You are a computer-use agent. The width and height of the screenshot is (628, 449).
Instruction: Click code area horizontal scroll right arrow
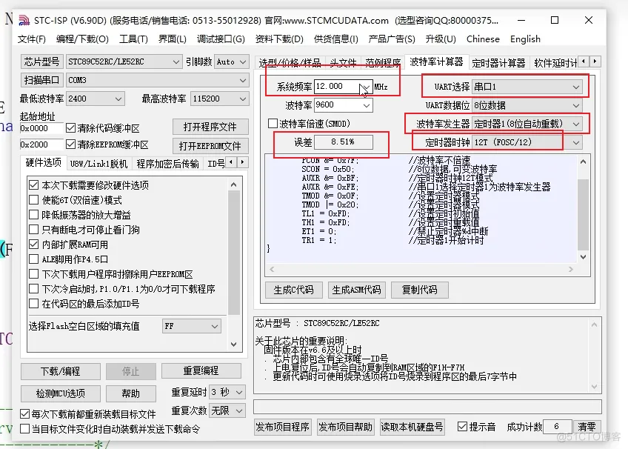(x=571, y=270)
